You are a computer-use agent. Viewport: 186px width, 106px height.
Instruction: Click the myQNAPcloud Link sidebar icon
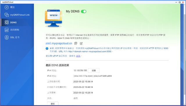click(7, 15)
